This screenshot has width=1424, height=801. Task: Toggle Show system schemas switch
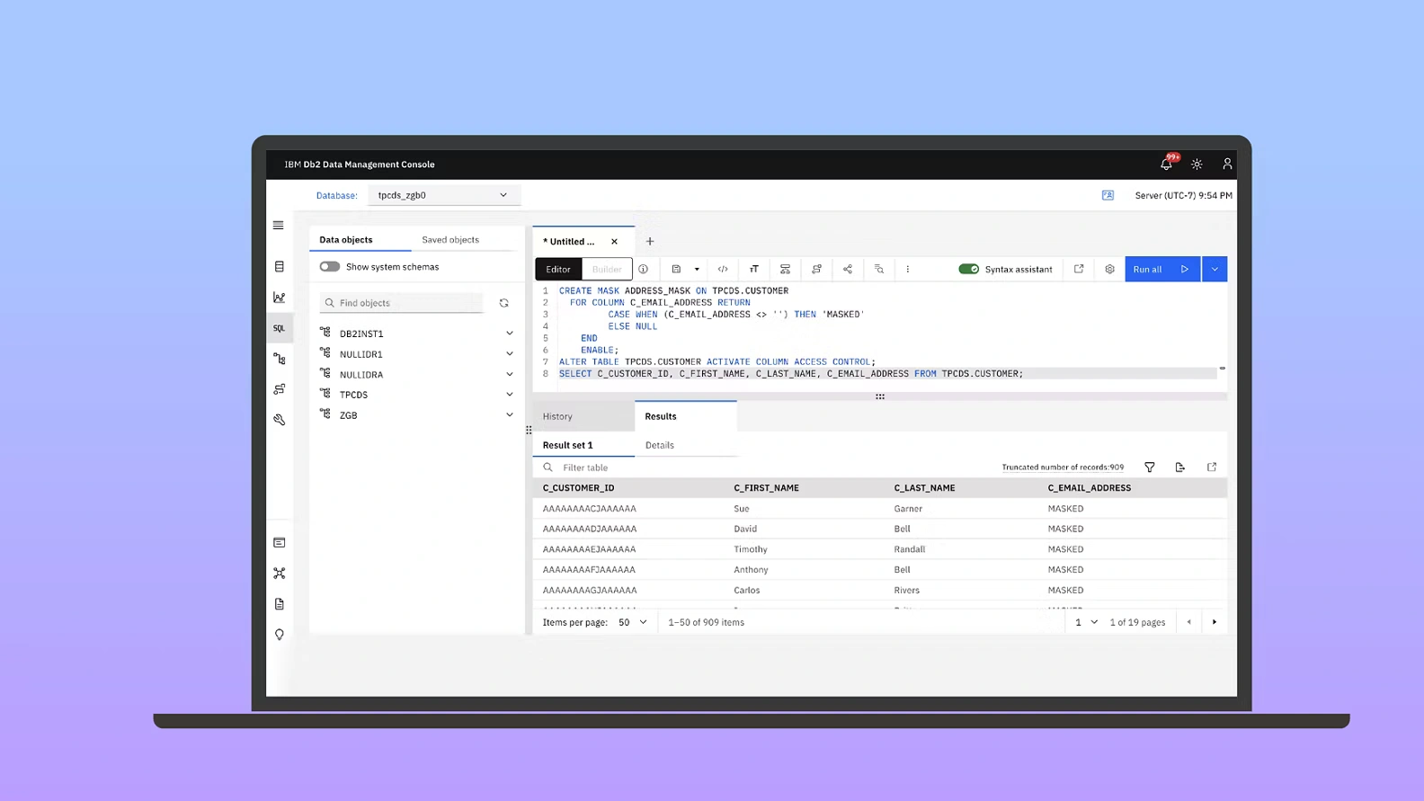click(x=330, y=267)
